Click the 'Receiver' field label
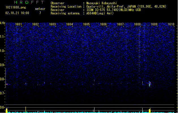 pyautogui.click(x=57, y=10)
